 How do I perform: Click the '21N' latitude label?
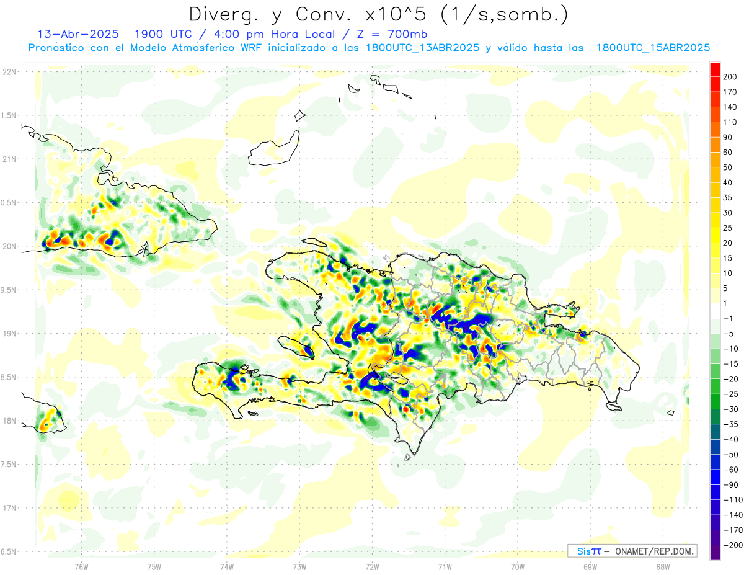click(x=9, y=159)
